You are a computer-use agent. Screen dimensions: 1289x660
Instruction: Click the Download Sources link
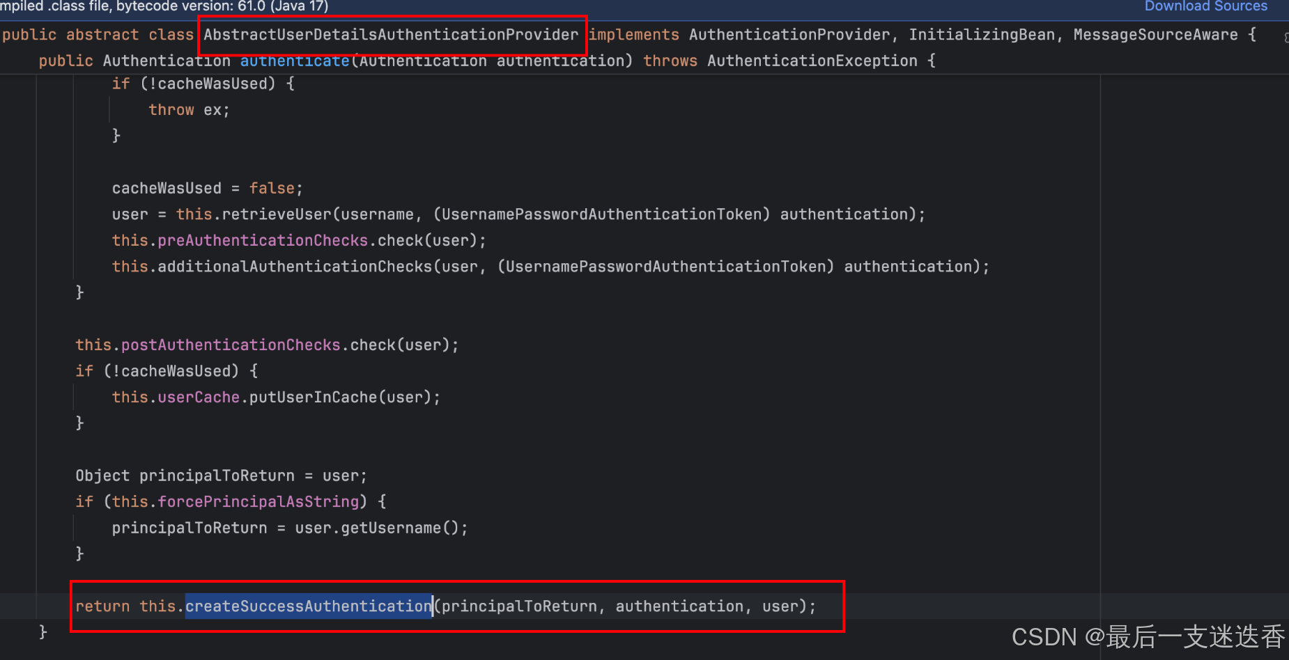pos(1205,6)
